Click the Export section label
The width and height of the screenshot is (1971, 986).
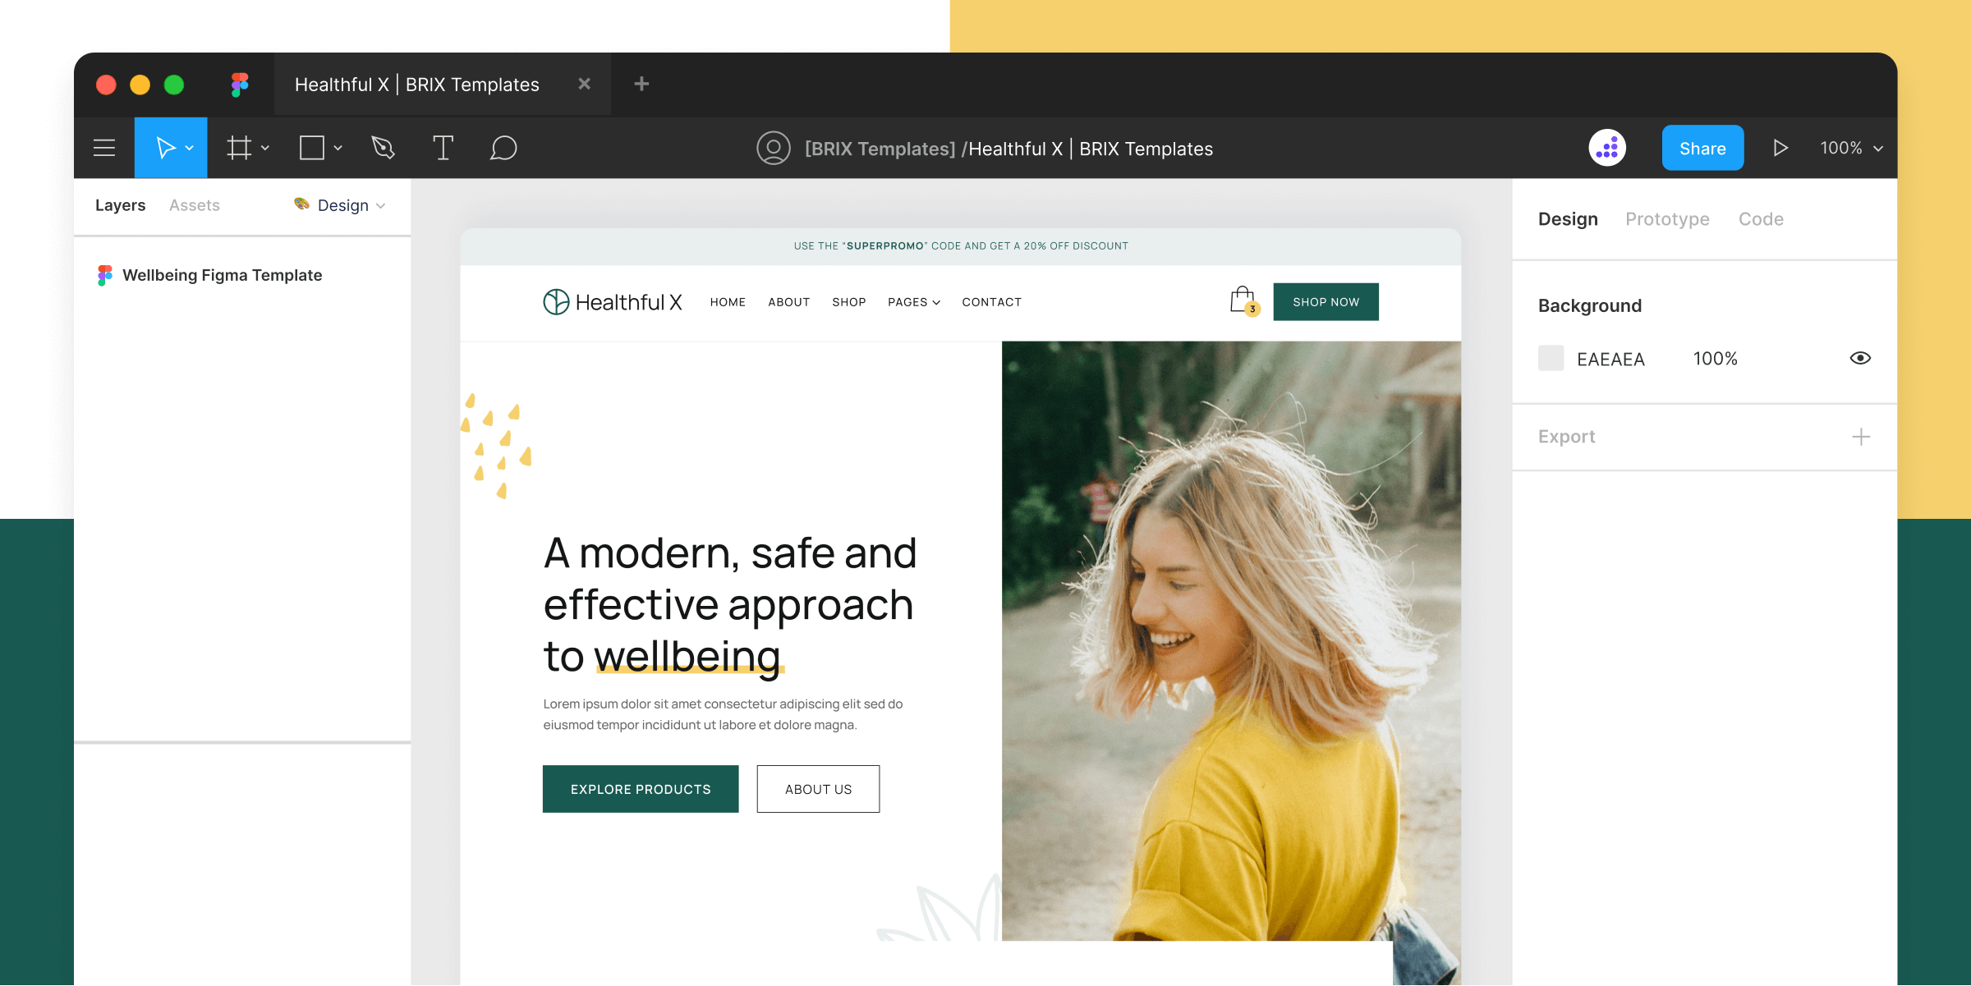coord(1566,437)
